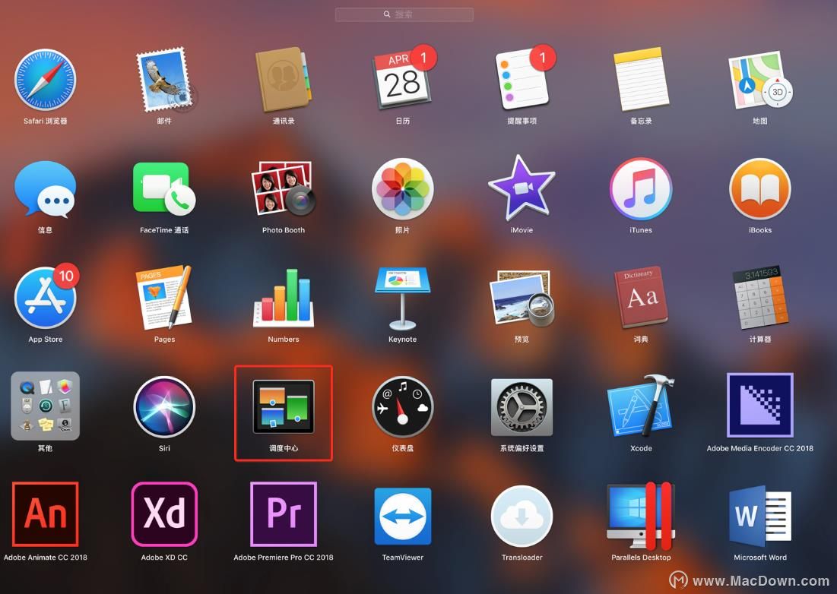Open the iBooks app
The width and height of the screenshot is (837, 594).
click(760, 188)
